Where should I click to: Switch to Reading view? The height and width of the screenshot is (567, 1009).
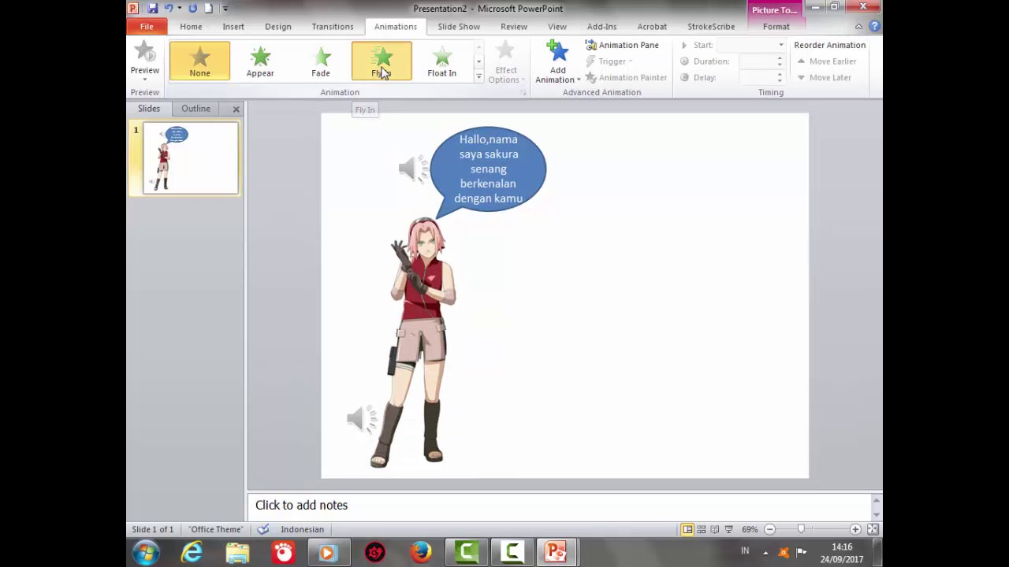point(715,529)
